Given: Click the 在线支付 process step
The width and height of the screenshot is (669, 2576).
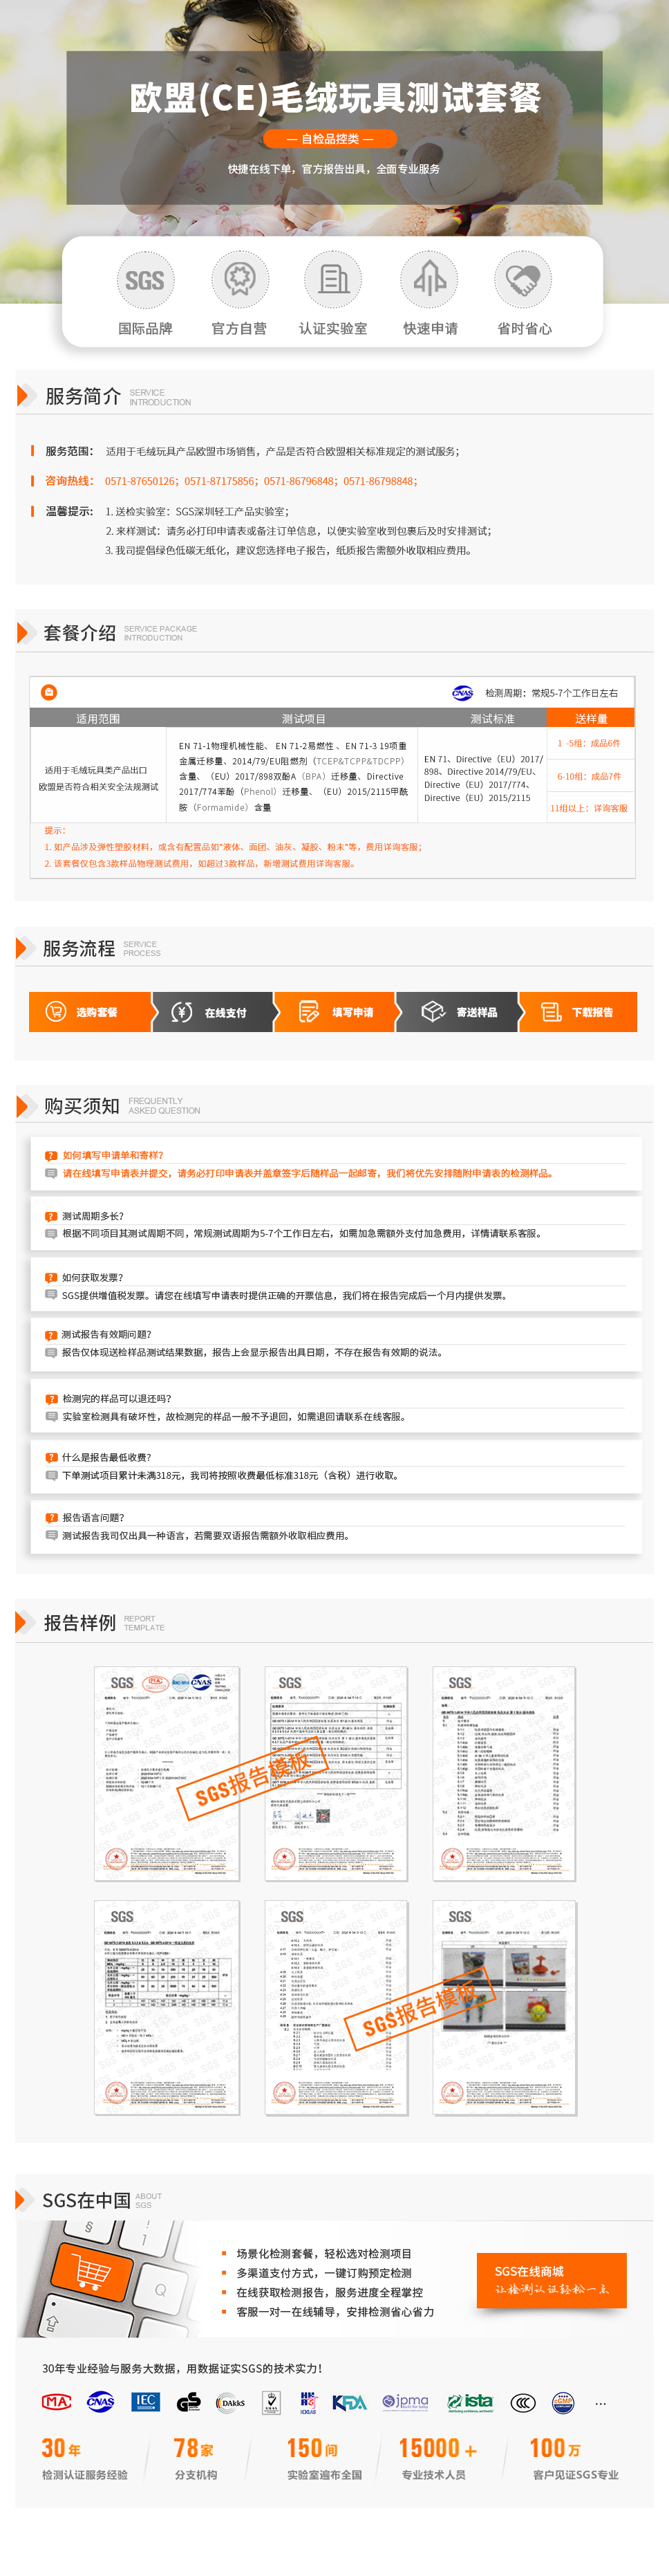Looking at the screenshot, I should click(213, 1012).
